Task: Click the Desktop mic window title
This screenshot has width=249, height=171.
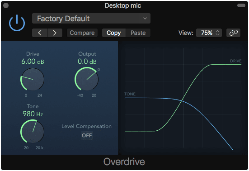Action: (123, 5)
